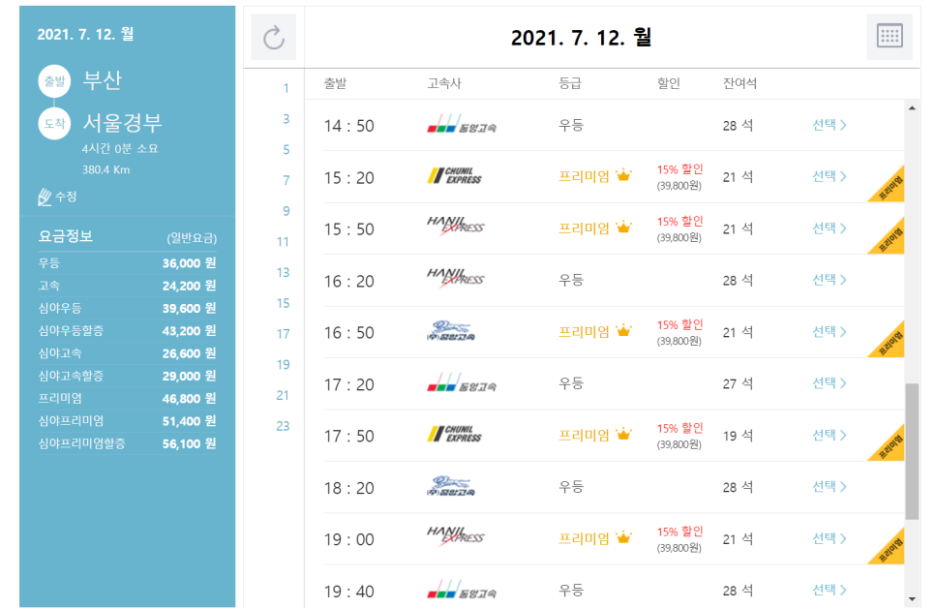Click the refresh arrow icon
The height and width of the screenshot is (608, 935).
[x=274, y=38]
